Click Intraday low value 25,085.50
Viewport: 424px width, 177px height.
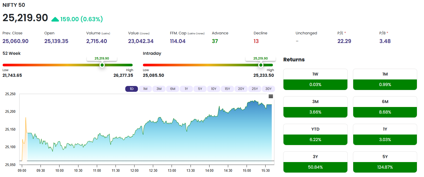pos(153,75)
